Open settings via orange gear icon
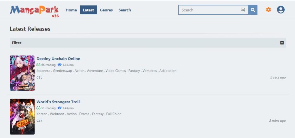Image resolution: width=295 pixels, height=138 pixels. [268, 10]
